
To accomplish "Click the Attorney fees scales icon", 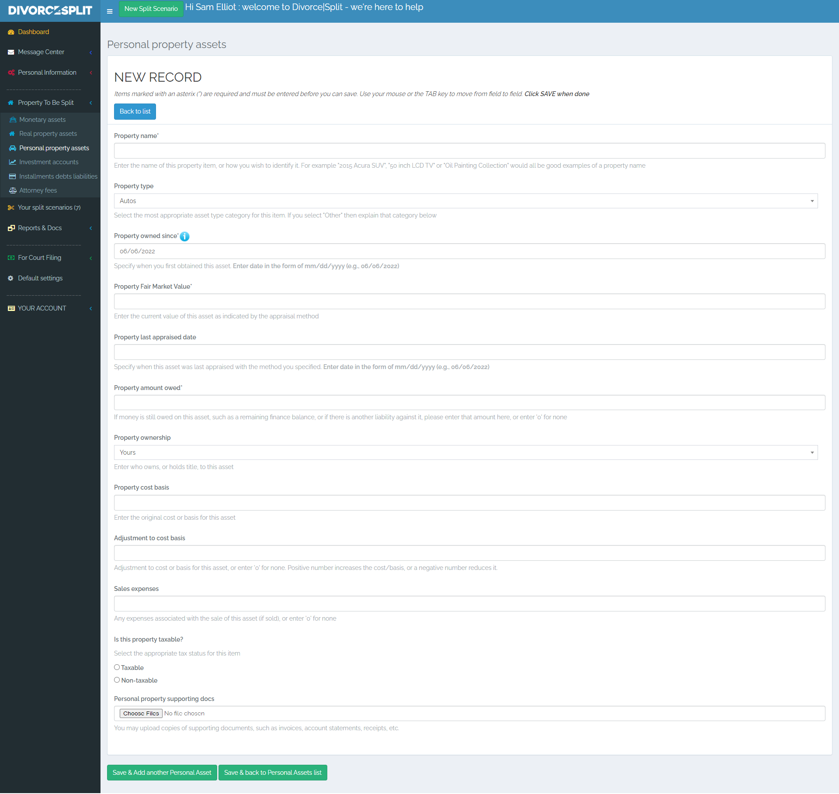I will click(13, 190).
